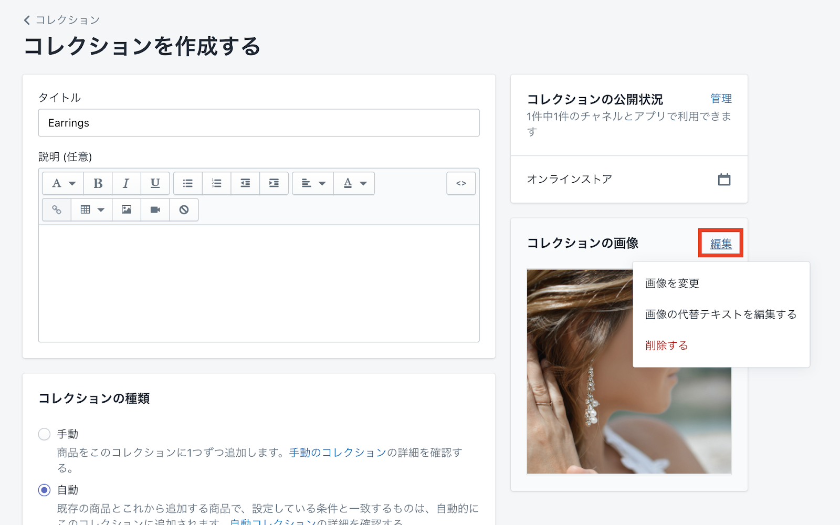Select the 手動 radio button
The width and height of the screenshot is (840, 525).
click(44, 434)
